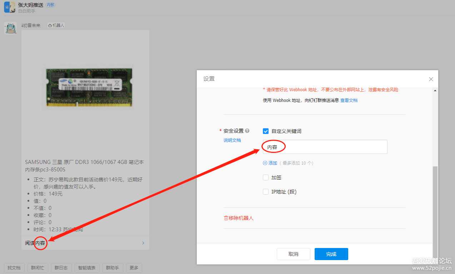Click the 移除机器人 link text

(241, 218)
